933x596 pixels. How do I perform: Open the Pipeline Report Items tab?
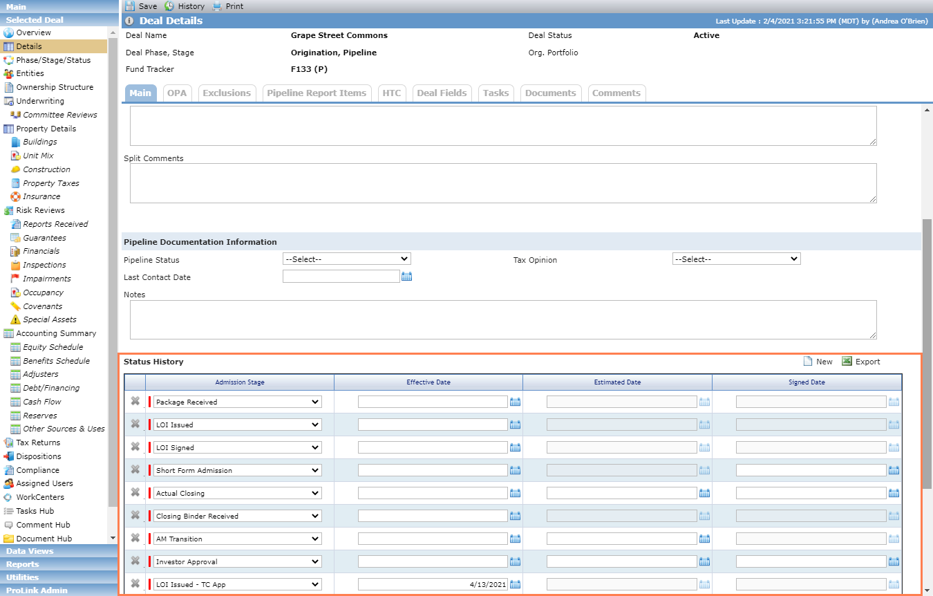pyautogui.click(x=317, y=93)
